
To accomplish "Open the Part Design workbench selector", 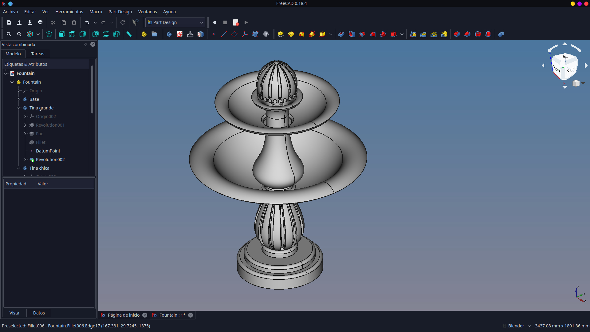I will [175, 22].
